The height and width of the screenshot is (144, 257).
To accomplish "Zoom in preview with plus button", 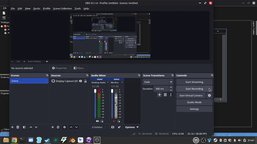I will pos(24,61).
